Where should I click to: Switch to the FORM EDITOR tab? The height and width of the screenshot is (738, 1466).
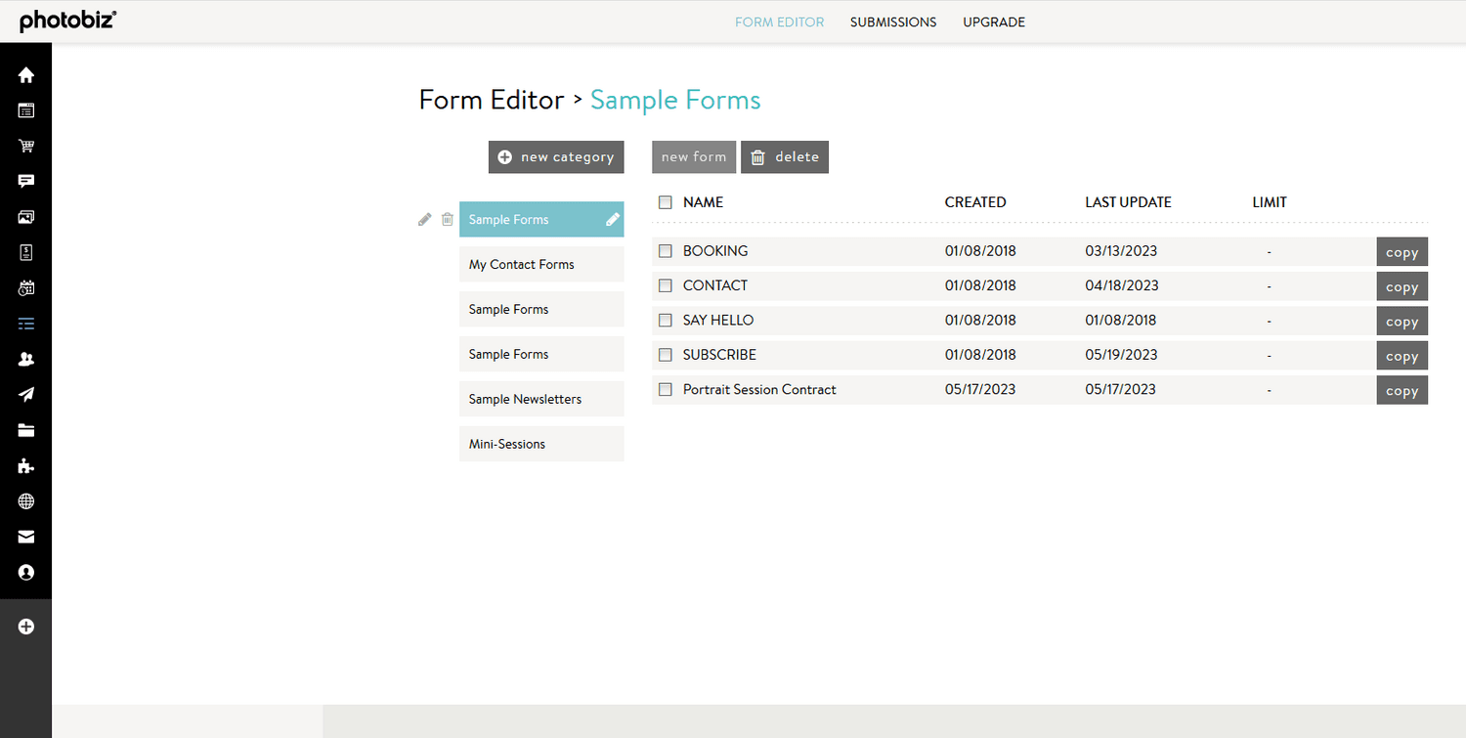point(779,22)
